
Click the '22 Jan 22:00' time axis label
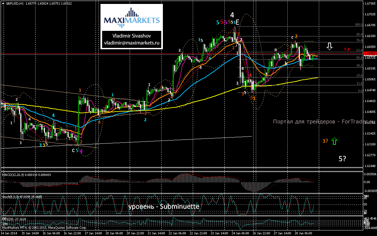pyautogui.click(x=198, y=233)
